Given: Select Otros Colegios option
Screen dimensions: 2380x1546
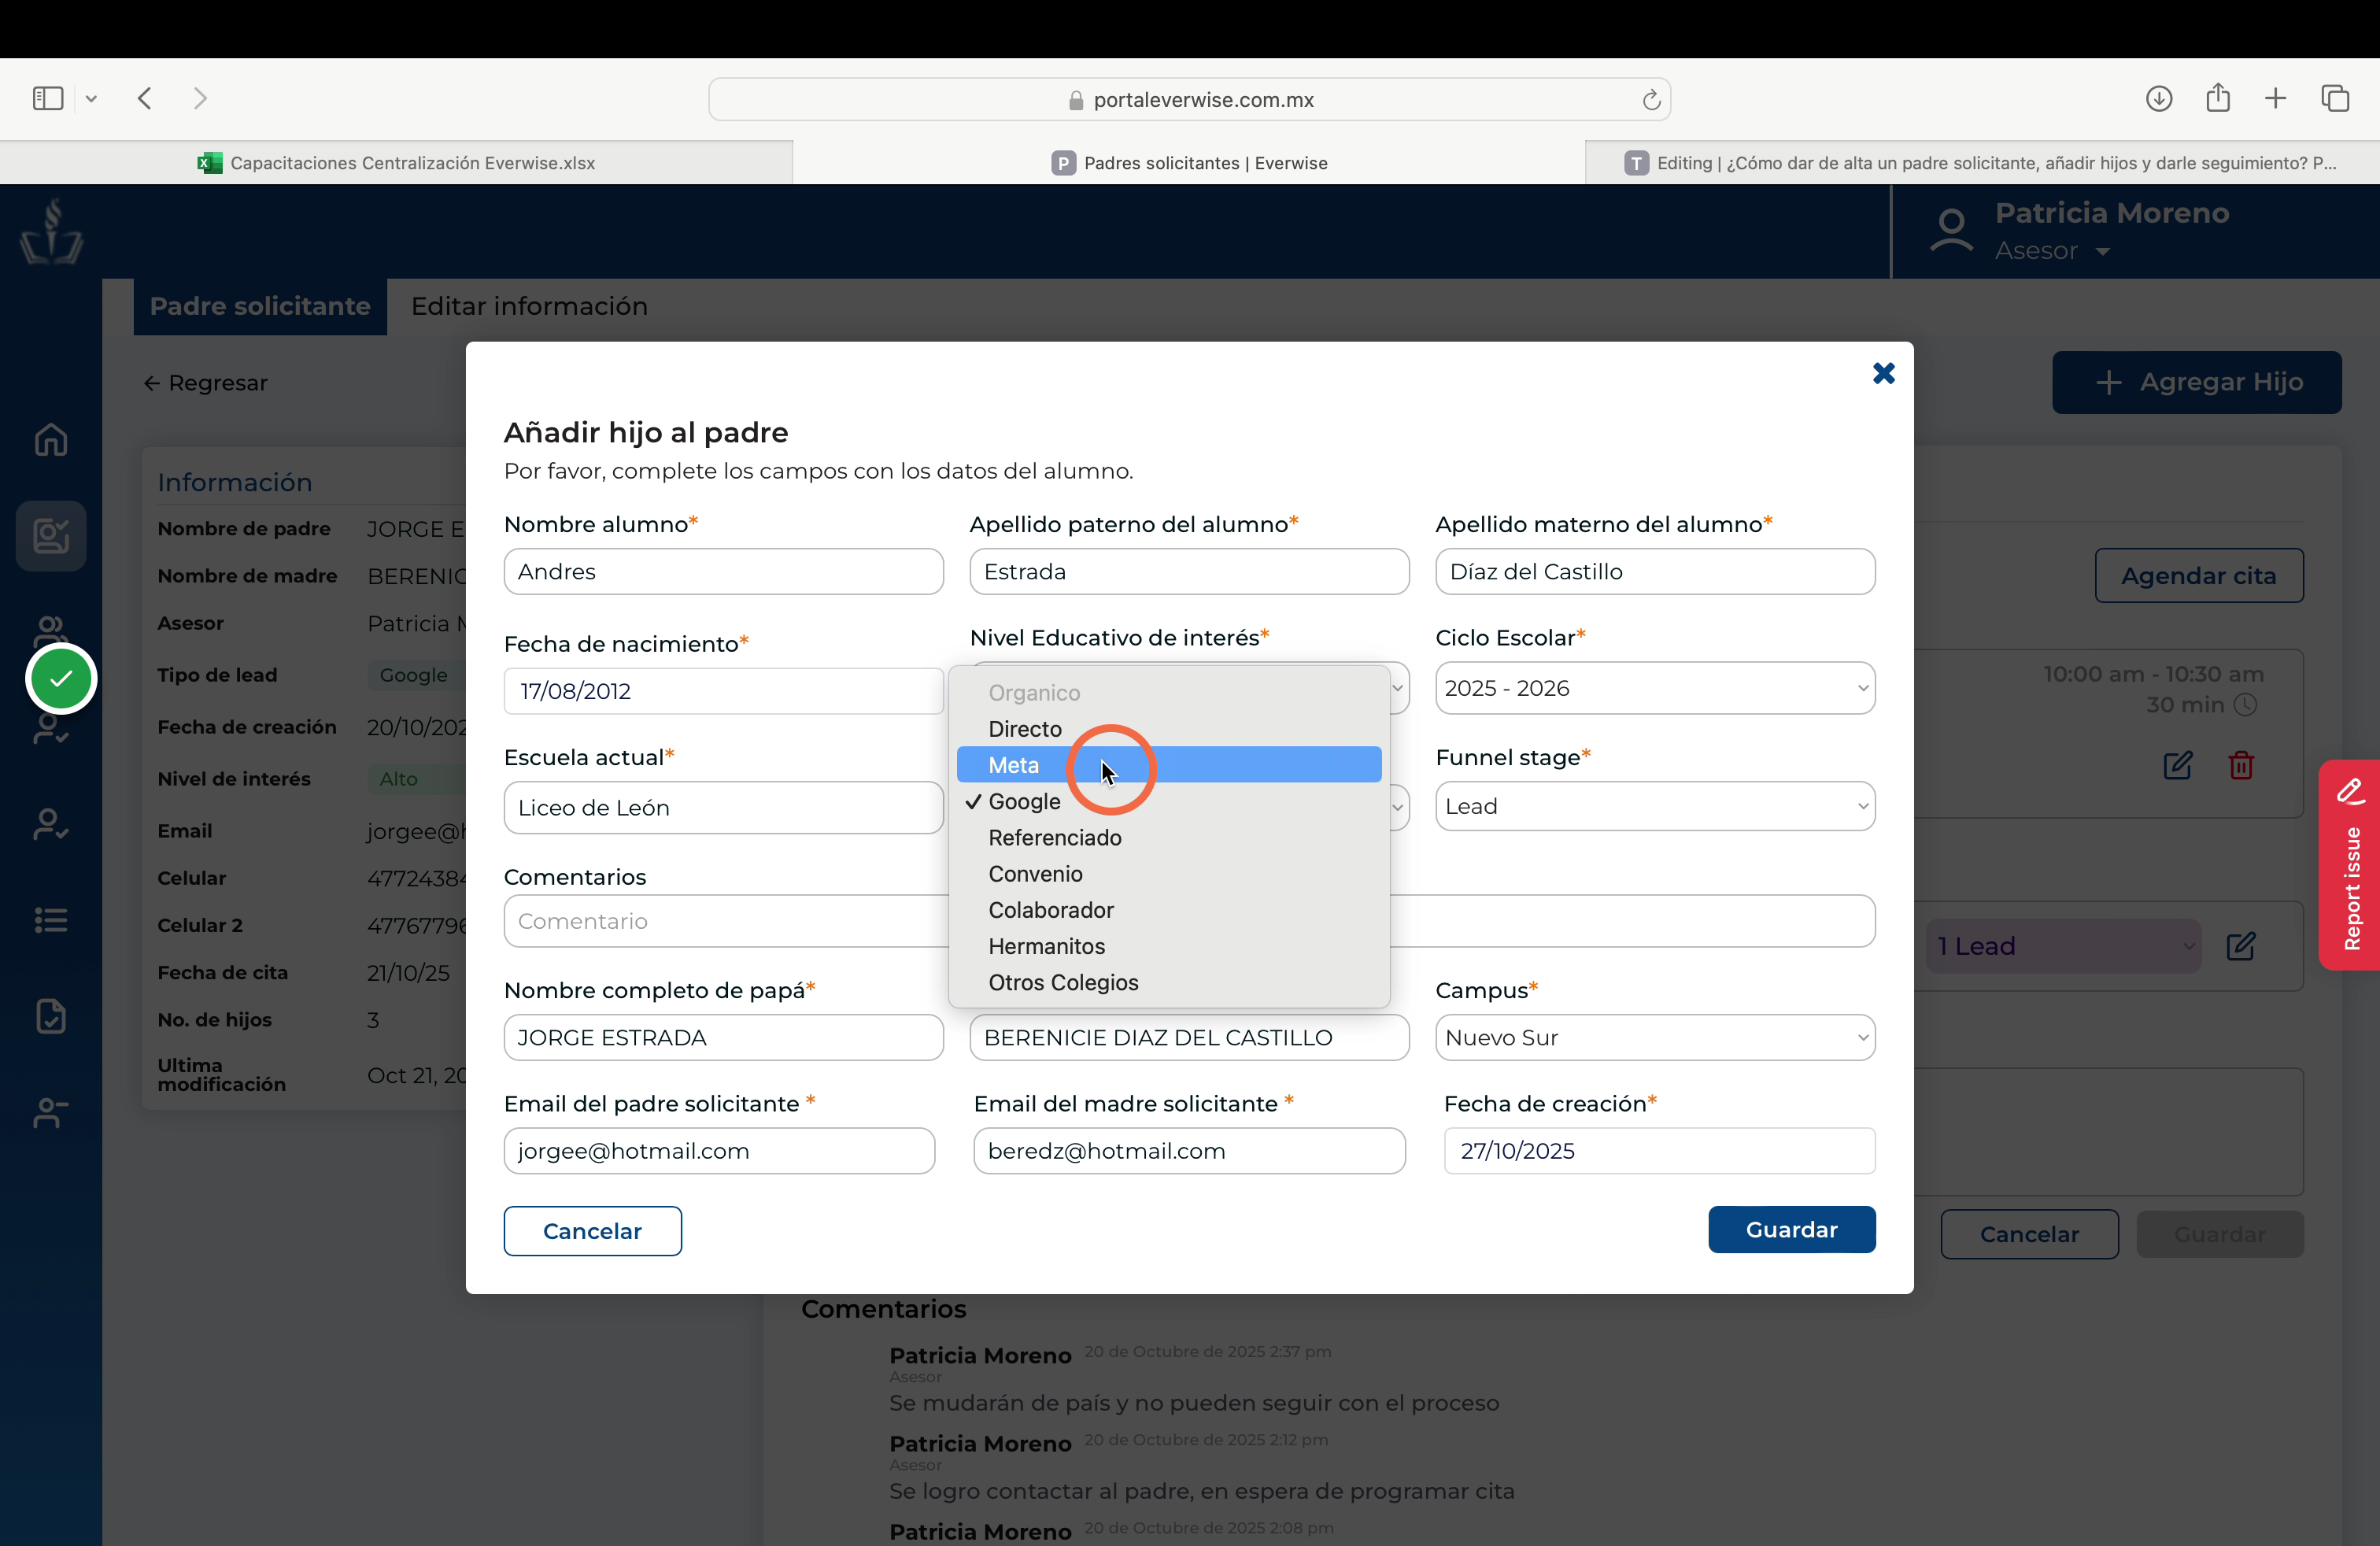Looking at the screenshot, I should point(1169,983).
